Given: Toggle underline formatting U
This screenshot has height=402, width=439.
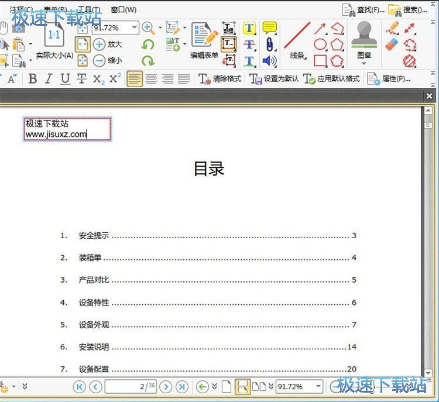Looking at the screenshot, I should pyautogui.click(x=65, y=78).
